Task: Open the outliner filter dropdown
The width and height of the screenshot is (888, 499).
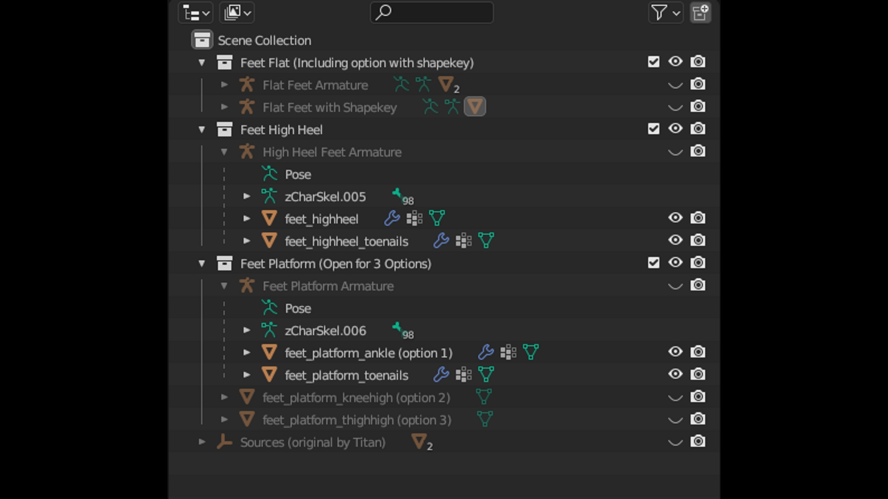Action: 666,13
